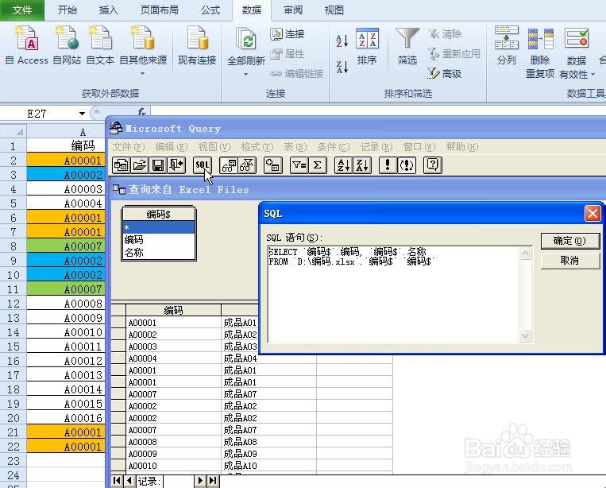The height and width of the screenshot is (488, 606).
Task: Open a saved query with the folder icon
Action: pos(140,165)
